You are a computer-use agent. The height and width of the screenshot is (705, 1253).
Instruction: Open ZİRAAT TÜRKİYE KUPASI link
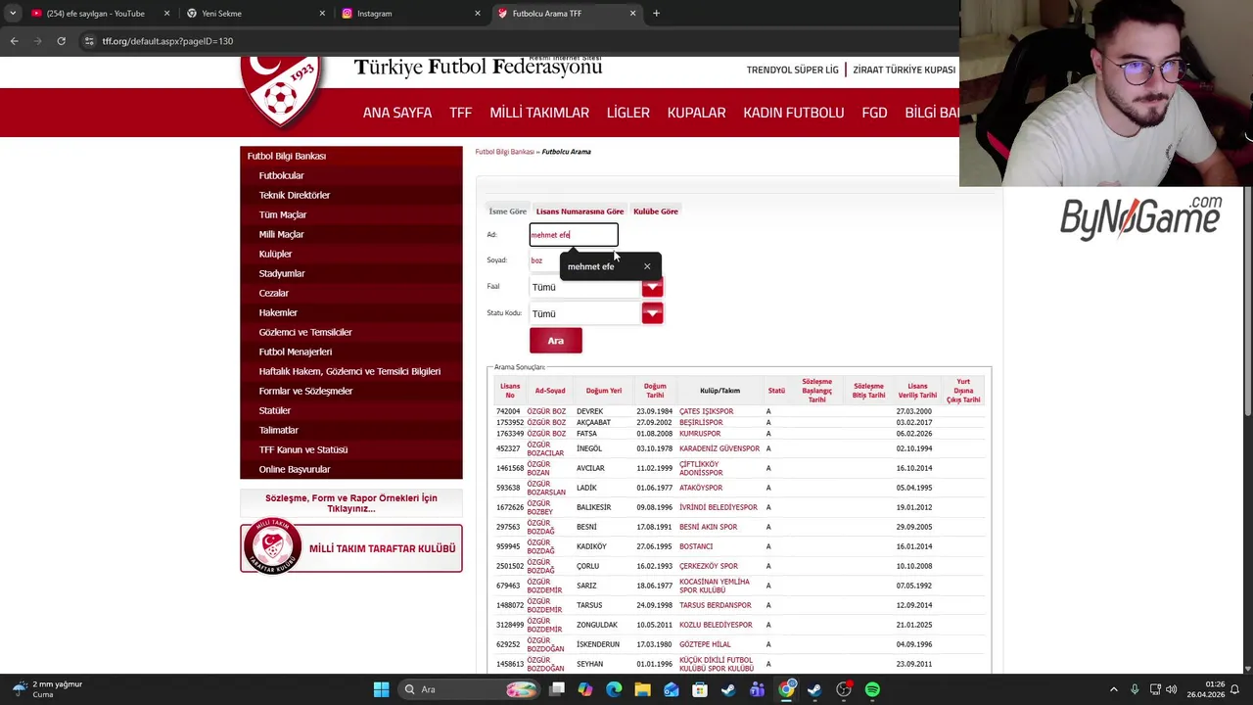(904, 70)
